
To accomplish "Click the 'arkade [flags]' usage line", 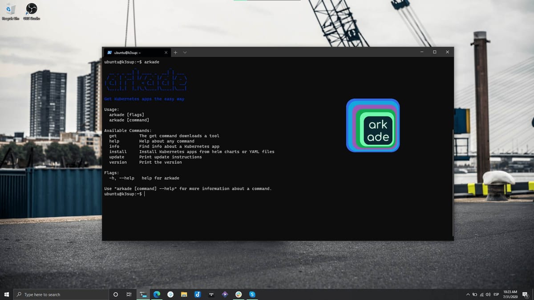I will (127, 115).
